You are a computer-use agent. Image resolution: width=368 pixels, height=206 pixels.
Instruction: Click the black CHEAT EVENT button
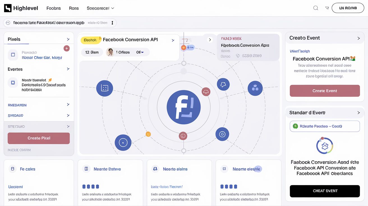(x=325, y=191)
